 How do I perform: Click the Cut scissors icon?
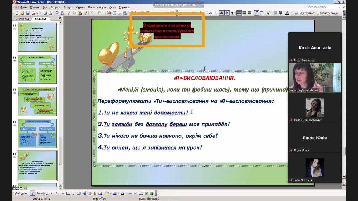[x=69, y=13]
